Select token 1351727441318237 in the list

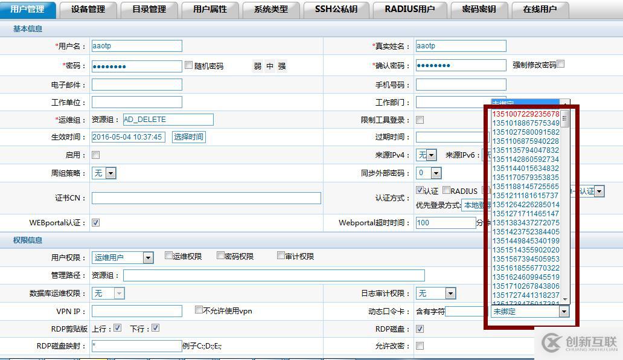tap(526, 295)
